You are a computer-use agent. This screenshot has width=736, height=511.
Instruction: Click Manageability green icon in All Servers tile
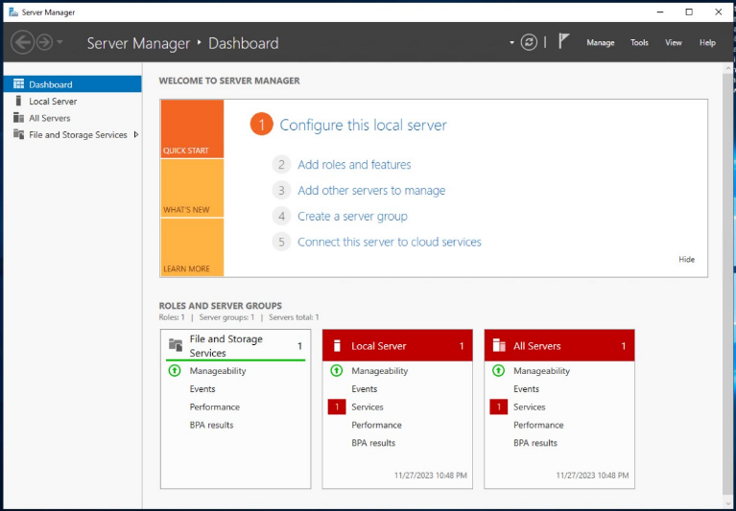(x=498, y=371)
